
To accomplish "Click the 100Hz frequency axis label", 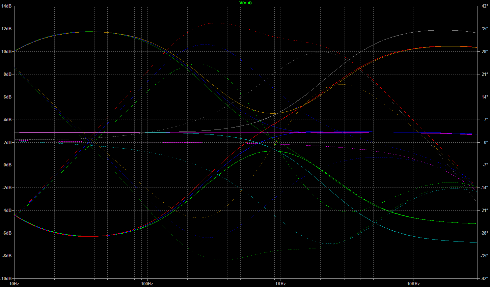I will (147, 284).
